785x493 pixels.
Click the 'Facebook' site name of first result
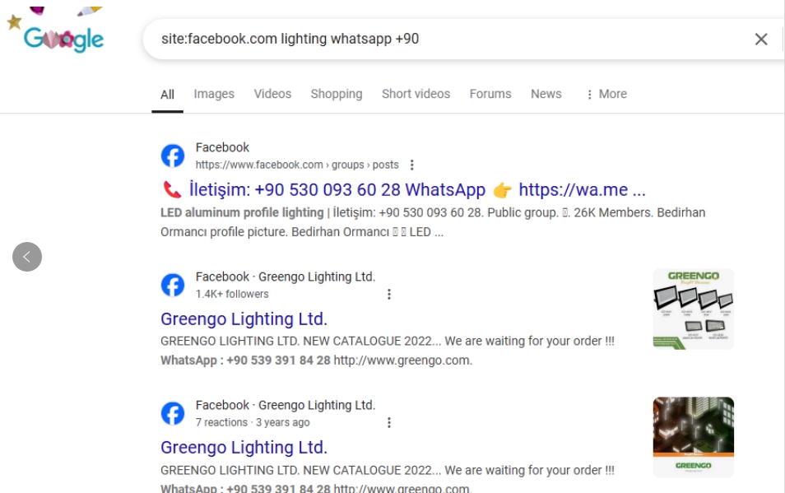tap(222, 147)
